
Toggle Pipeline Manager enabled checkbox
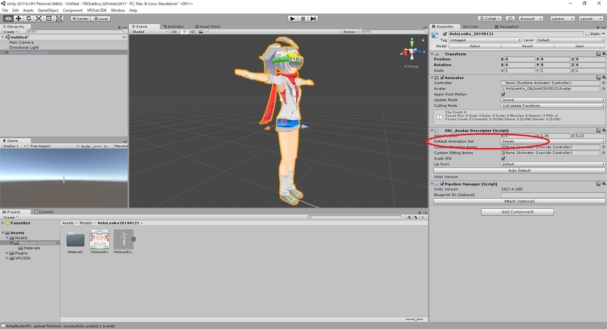click(x=442, y=184)
